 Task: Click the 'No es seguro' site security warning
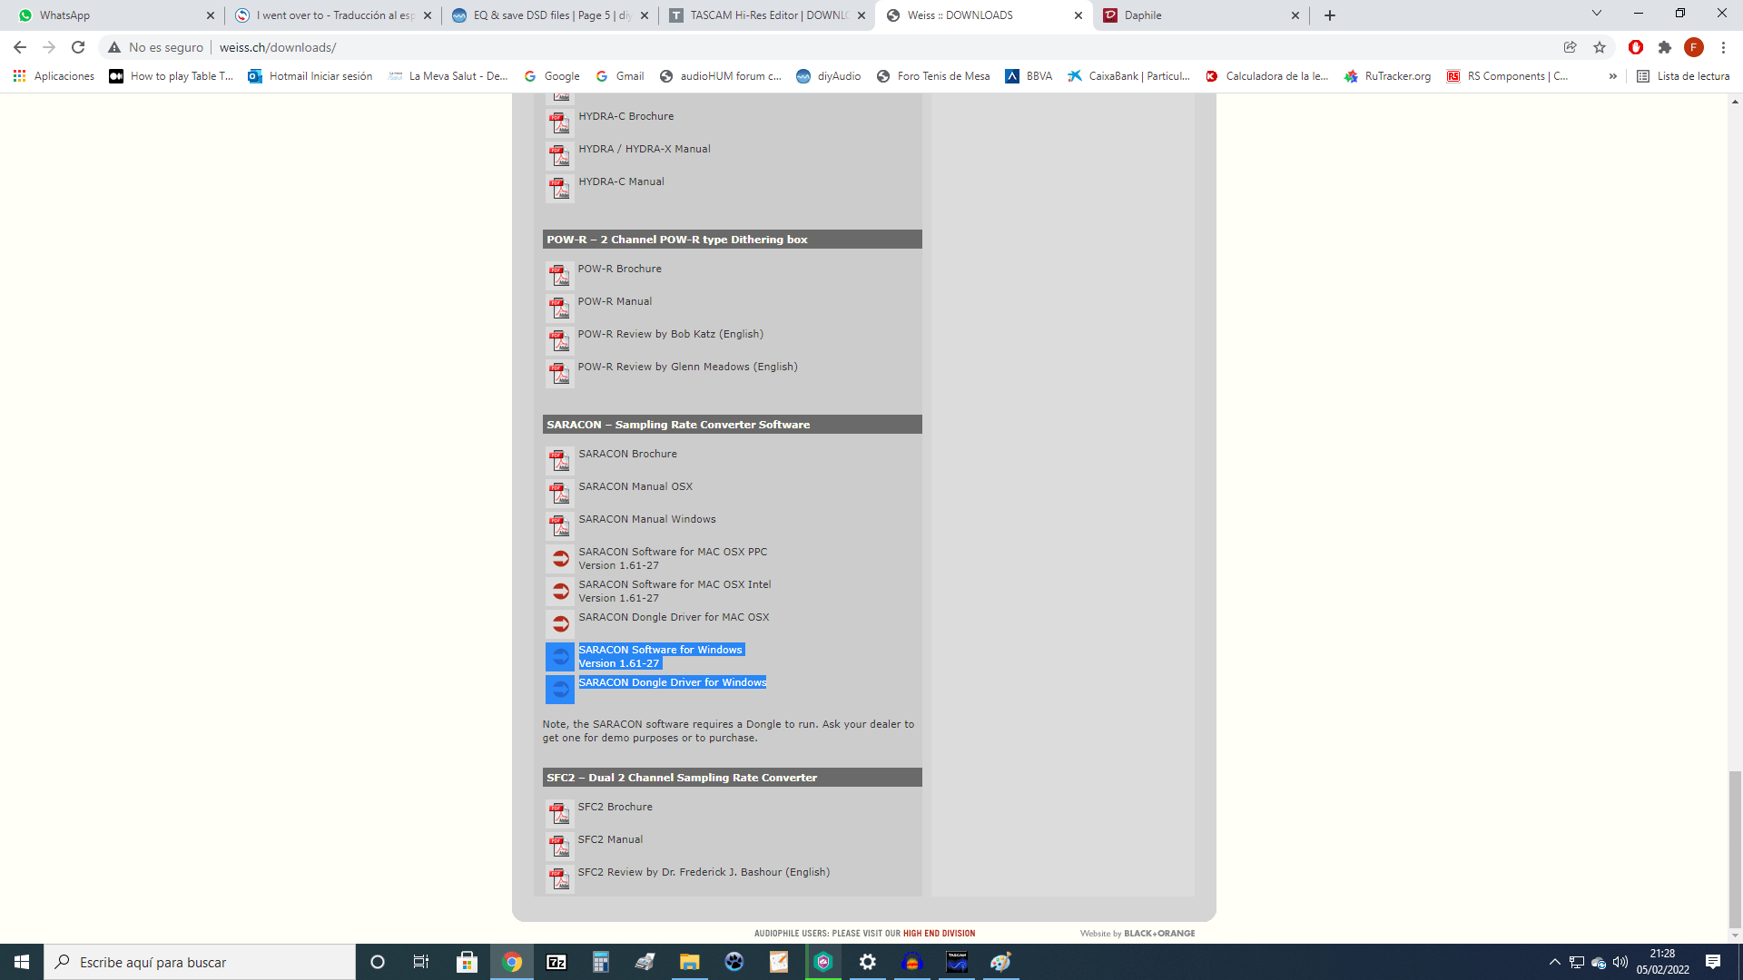(x=156, y=47)
